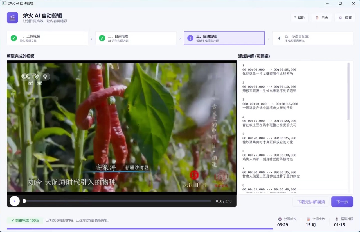The image size is (360, 232).
Task: Click subtitle line 青红椒土豆在锅中碰撞出味觉的火花
Action: 269,125
